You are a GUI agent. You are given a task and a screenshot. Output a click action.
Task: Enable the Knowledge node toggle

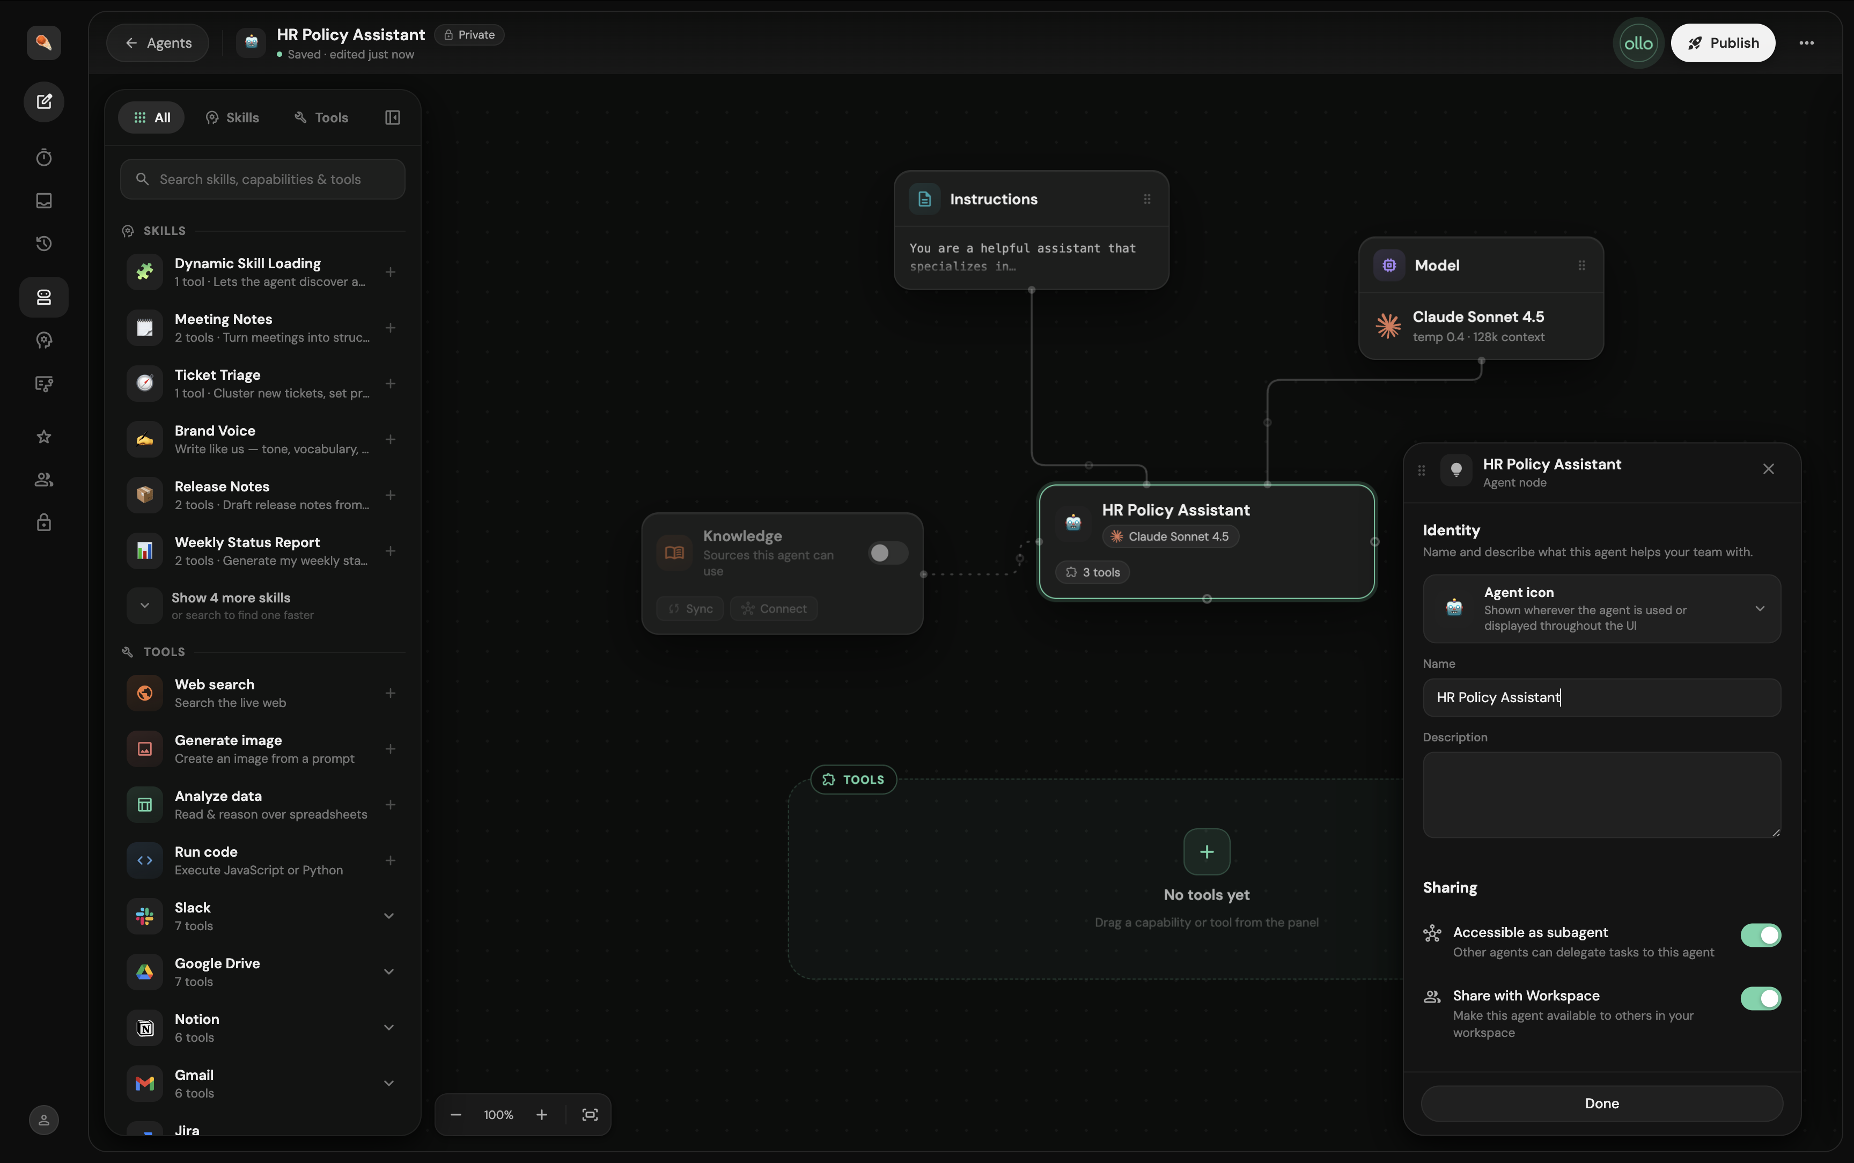click(x=888, y=553)
